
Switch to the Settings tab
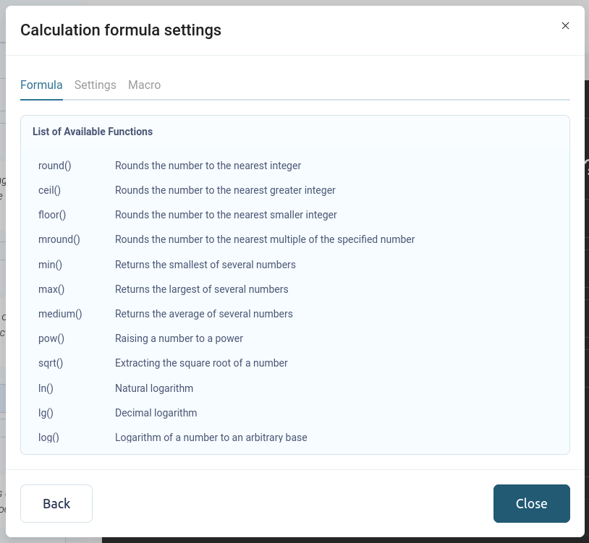95,85
